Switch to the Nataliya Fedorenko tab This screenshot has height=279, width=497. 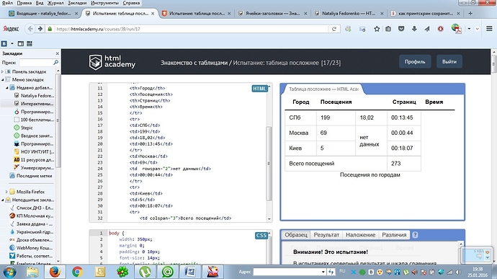click(x=349, y=13)
